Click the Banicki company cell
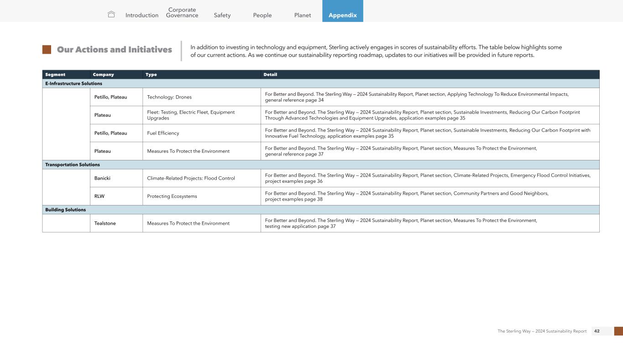623x350 pixels. point(102,178)
